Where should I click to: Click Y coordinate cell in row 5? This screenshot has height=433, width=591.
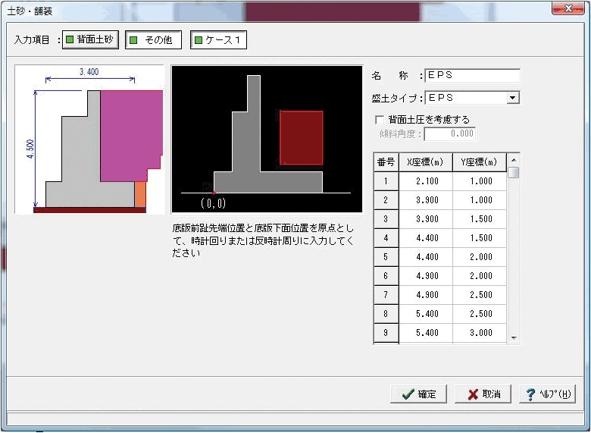pos(480,257)
